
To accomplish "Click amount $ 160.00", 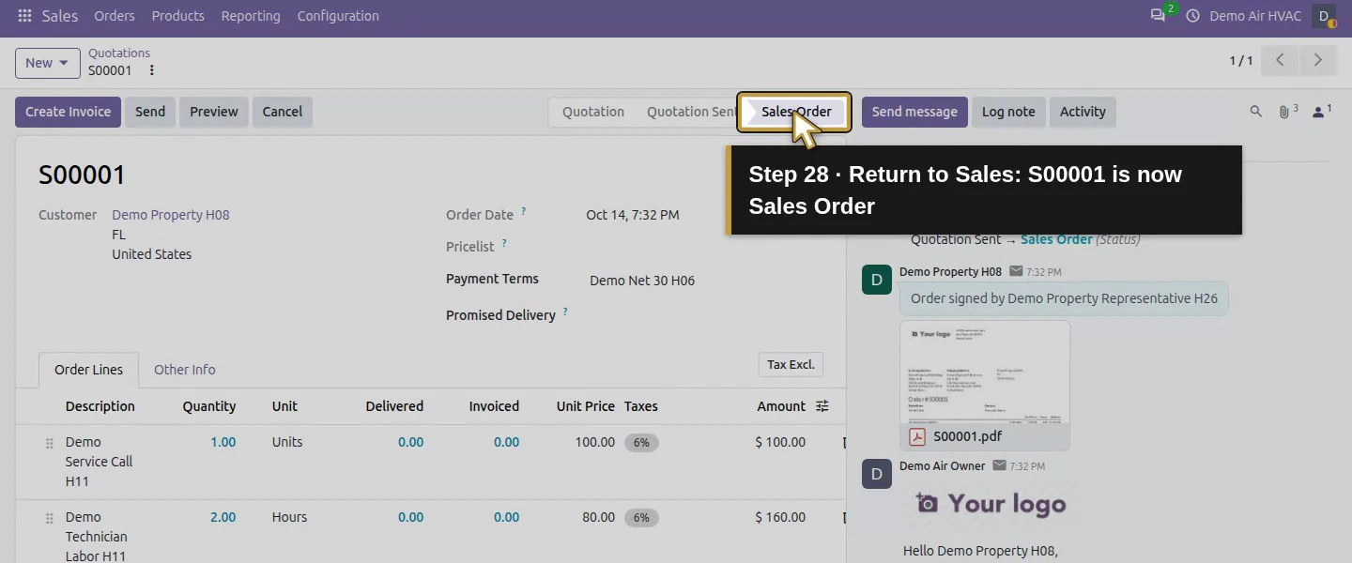I will click(x=780, y=517).
